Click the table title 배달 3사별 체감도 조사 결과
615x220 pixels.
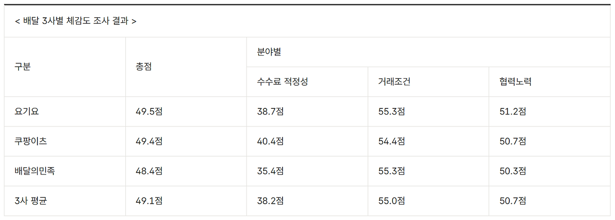pos(75,22)
